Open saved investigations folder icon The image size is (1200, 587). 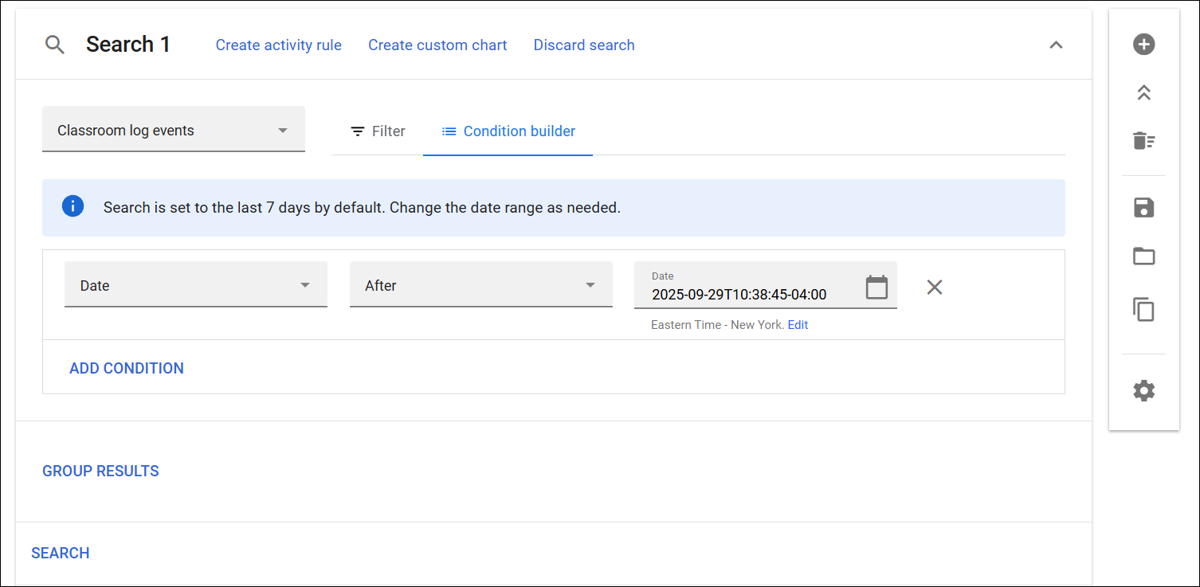click(x=1143, y=256)
